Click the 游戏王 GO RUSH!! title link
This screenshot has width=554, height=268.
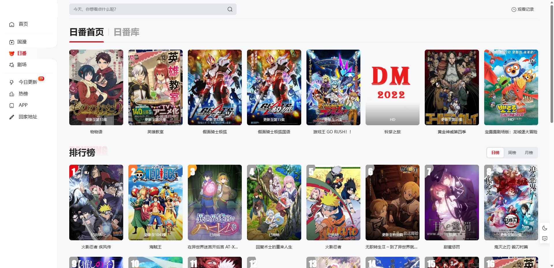coord(332,132)
